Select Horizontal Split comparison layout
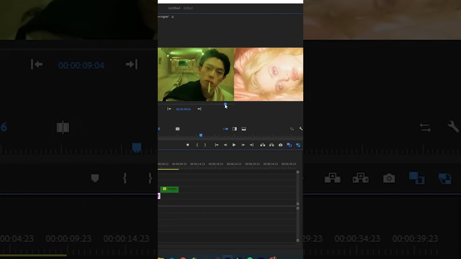 pos(244,129)
